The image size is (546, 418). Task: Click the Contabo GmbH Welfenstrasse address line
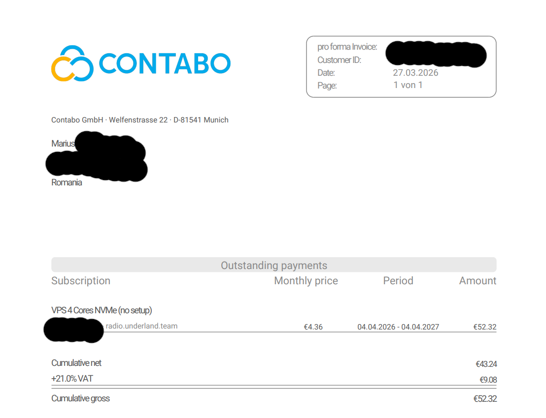(139, 120)
